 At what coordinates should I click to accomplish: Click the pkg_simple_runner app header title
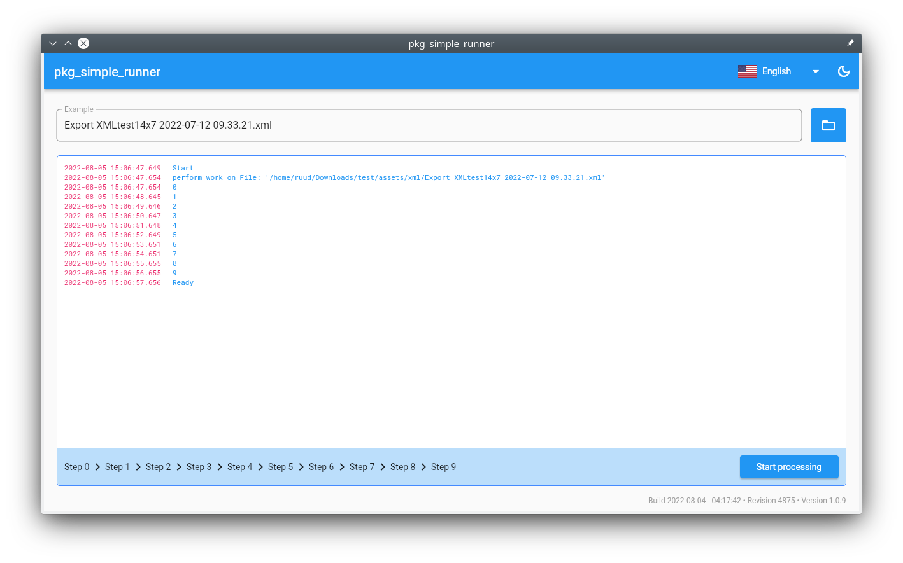point(107,72)
